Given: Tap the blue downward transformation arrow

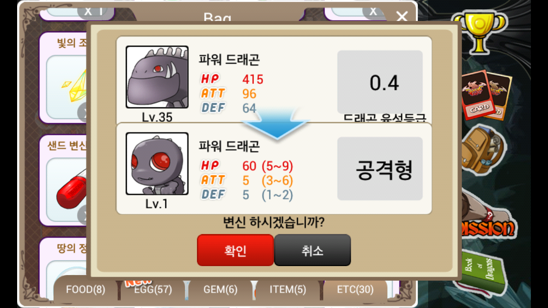Looking at the screenshot, I should (276, 124).
